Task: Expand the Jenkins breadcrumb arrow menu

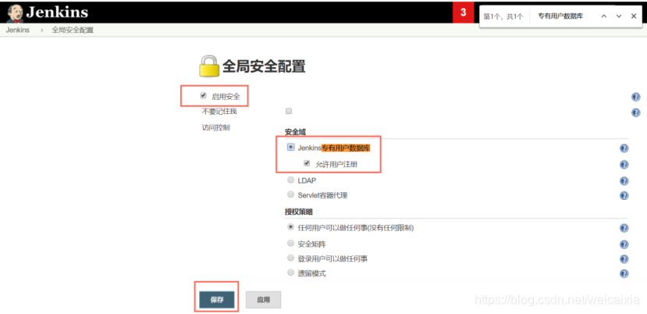Action: coord(41,30)
